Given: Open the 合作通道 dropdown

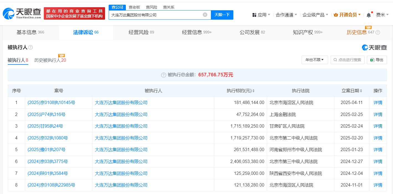Looking at the screenshot, I should coord(286,15).
